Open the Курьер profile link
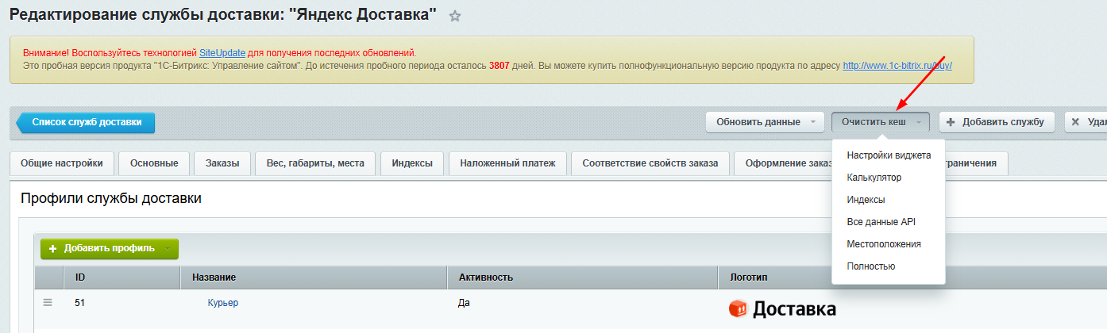This screenshot has height=333, width=1107. (x=222, y=303)
